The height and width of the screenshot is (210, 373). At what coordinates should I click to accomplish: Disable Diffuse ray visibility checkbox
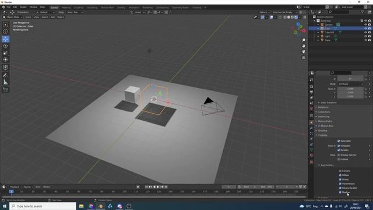(340, 175)
